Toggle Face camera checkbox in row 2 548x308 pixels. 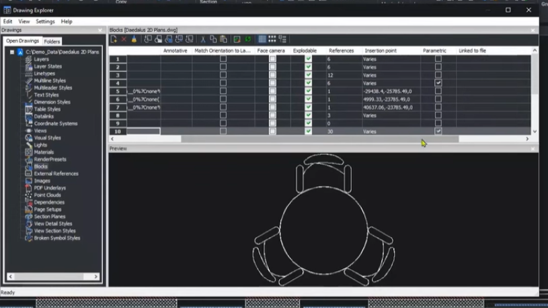pyautogui.click(x=272, y=67)
